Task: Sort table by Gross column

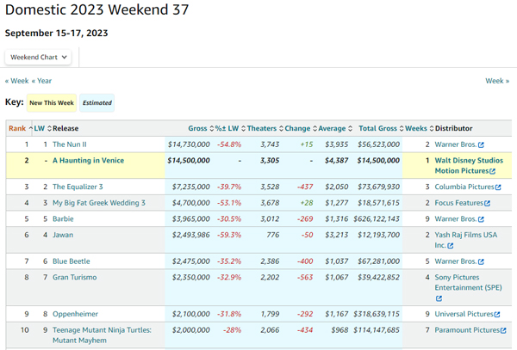Action: pos(201,128)
